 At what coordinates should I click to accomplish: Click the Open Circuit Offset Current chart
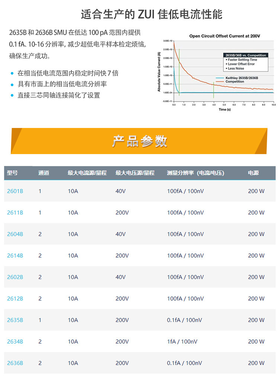(x=216, y=72)
